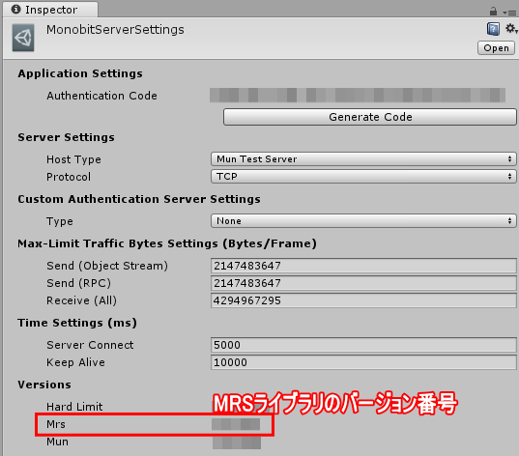
Task: Open the help reference book icon
Action: click(493, 29)
